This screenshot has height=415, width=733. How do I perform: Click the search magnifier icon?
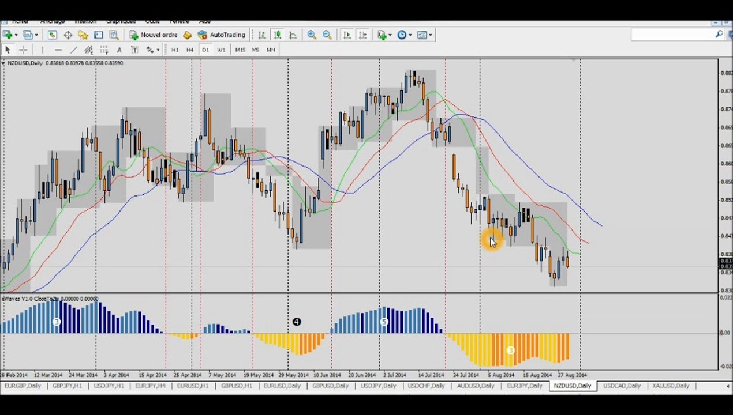point(719,35)
